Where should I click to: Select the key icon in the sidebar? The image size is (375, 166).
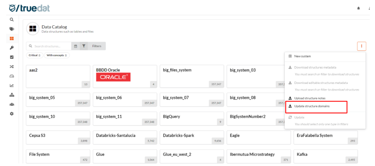(x=12, y=48)
